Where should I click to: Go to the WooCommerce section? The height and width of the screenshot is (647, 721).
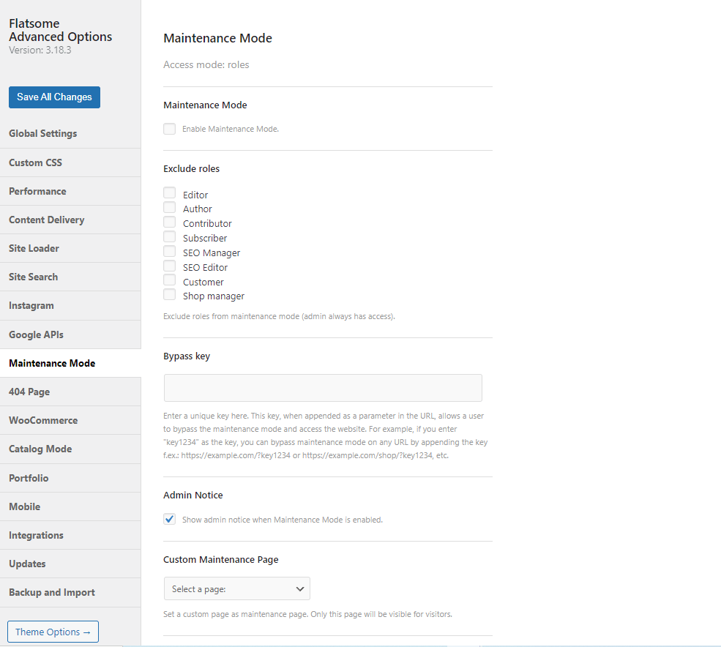tap(70, 420)
